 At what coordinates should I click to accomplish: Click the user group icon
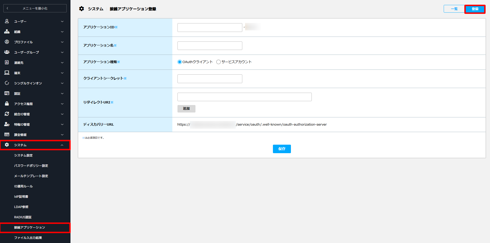click(x=7, y=52)
